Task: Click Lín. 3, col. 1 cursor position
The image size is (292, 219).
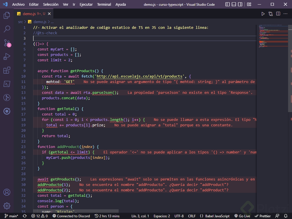Action: [140, 216]
